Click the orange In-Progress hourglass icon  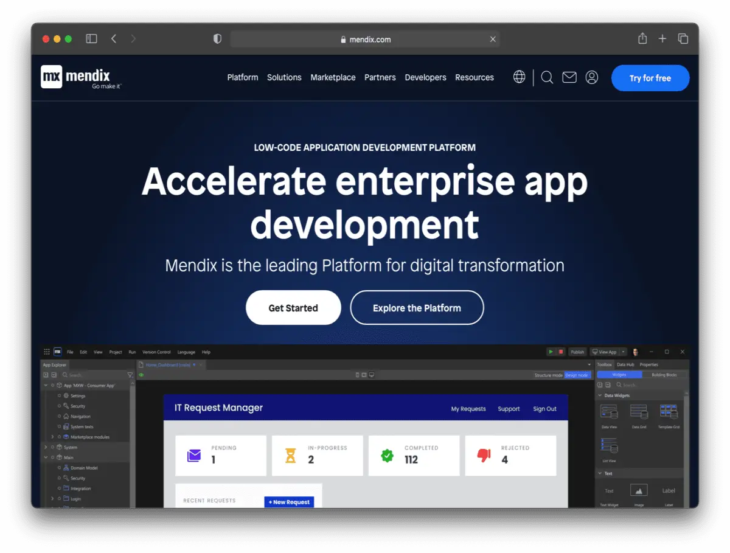[x=291, y=455]
